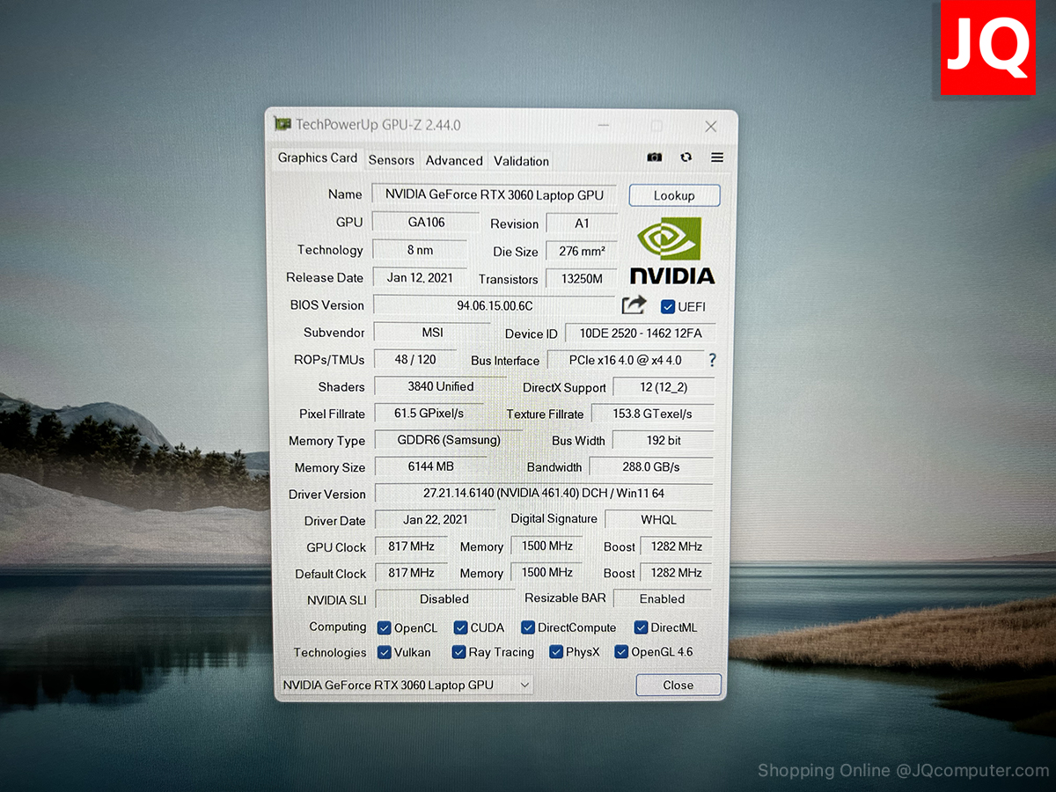Toggle the DirectML checkbox

click(x=641, y=627)
